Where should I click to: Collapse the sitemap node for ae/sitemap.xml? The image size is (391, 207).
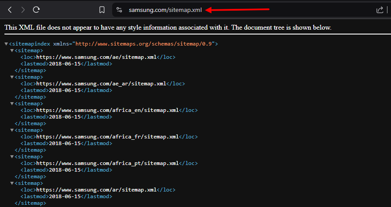click(x=12, y=50)
